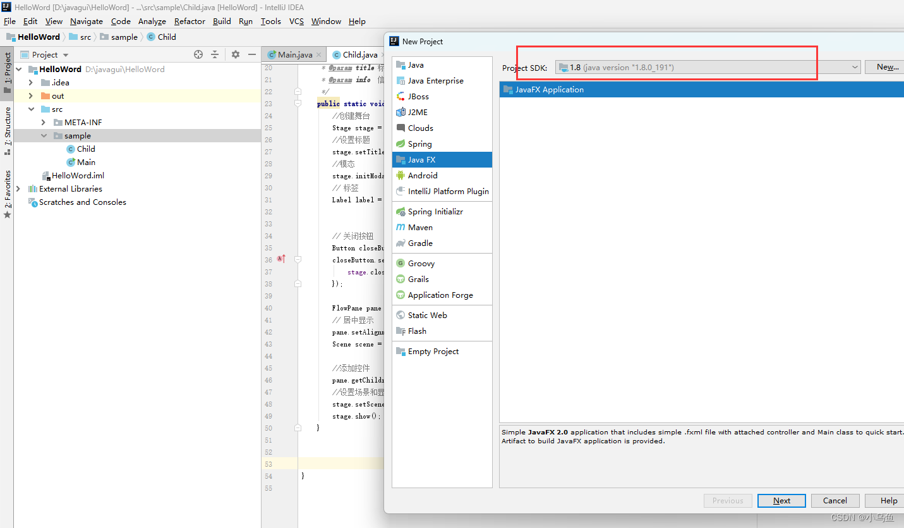Open the Project SDK dropdown
Screen dimensions: 904x528
point(708,67)
